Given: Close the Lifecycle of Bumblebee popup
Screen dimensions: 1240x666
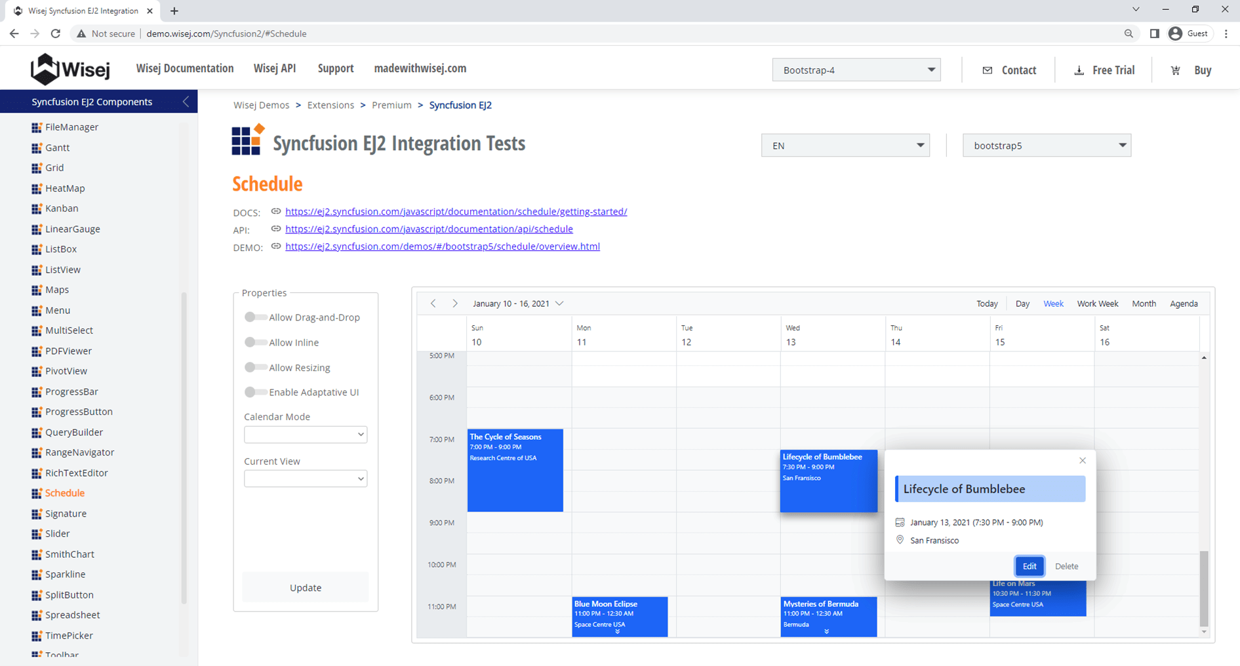Looking at the screenshot, I should click(1082, 461).
